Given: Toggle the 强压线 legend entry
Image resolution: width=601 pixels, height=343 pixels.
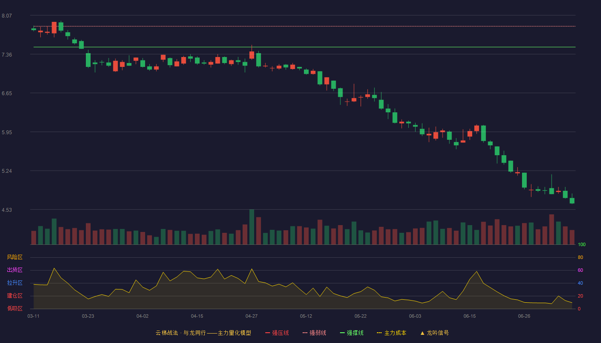Looking at the screenshot, I should [277, 333].
